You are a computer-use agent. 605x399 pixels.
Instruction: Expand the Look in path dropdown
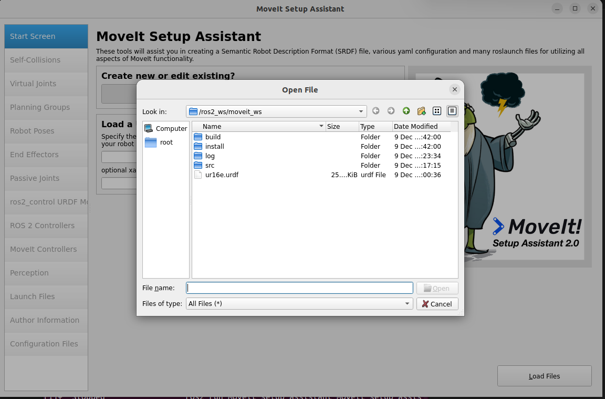361,111
